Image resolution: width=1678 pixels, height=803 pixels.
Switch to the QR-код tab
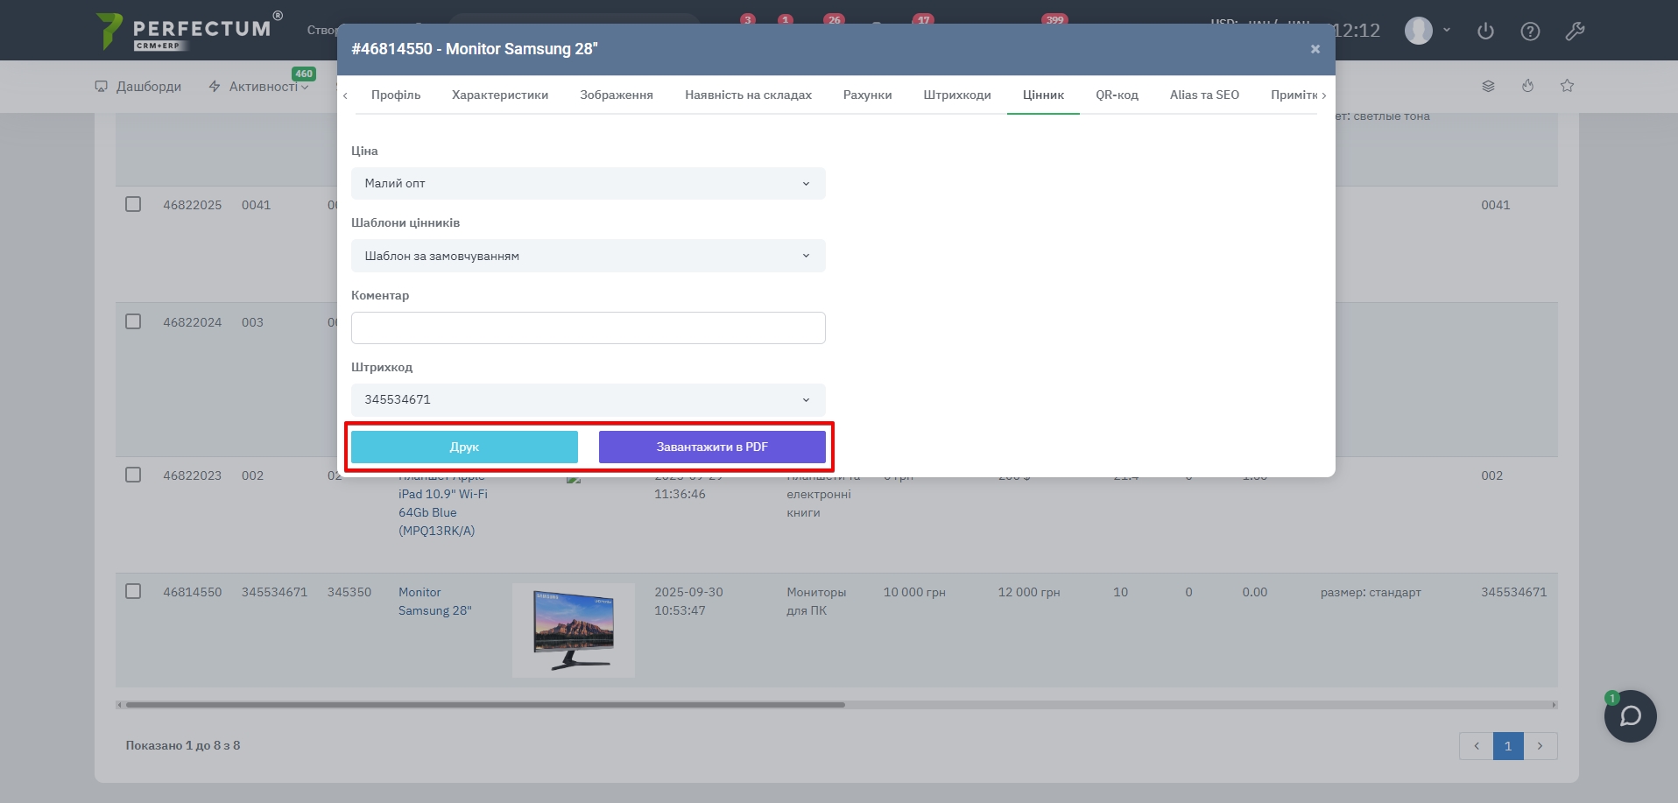pyautogui.click(x=1117, y=95)
